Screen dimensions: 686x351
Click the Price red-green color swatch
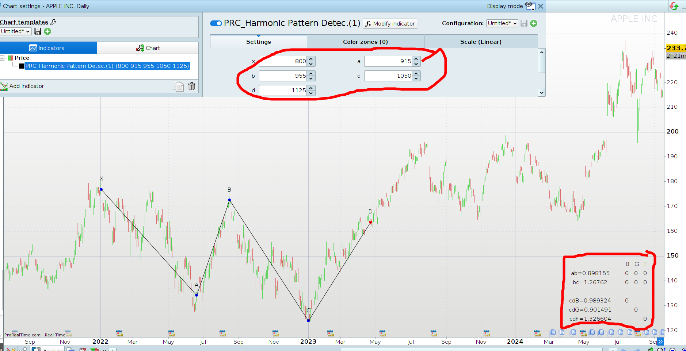click(11, 58)
